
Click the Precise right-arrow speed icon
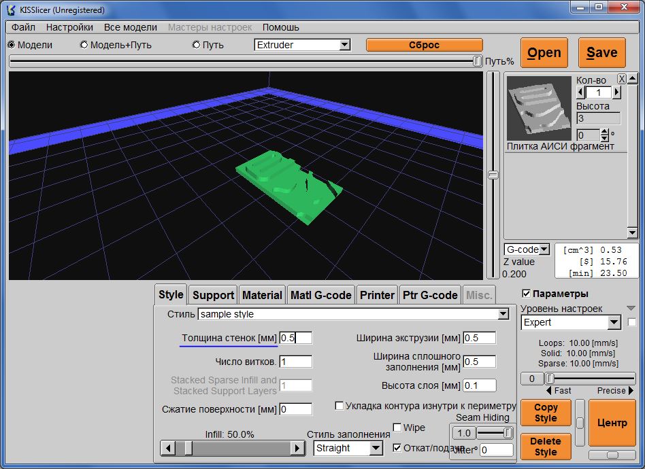pyautogui.click(x=629, y=391)
